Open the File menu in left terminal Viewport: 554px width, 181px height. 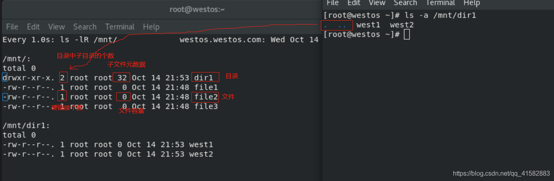pyautogui.click(x=12, y=27)
